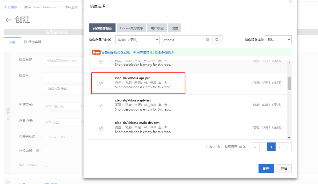Click download icon of xhboss-api-test

[160, 105]
